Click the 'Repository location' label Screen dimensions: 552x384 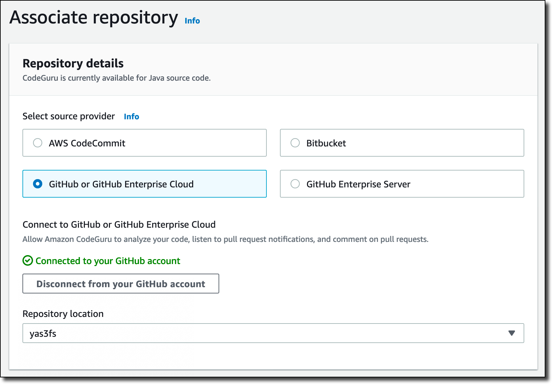(x=63, y=314)
